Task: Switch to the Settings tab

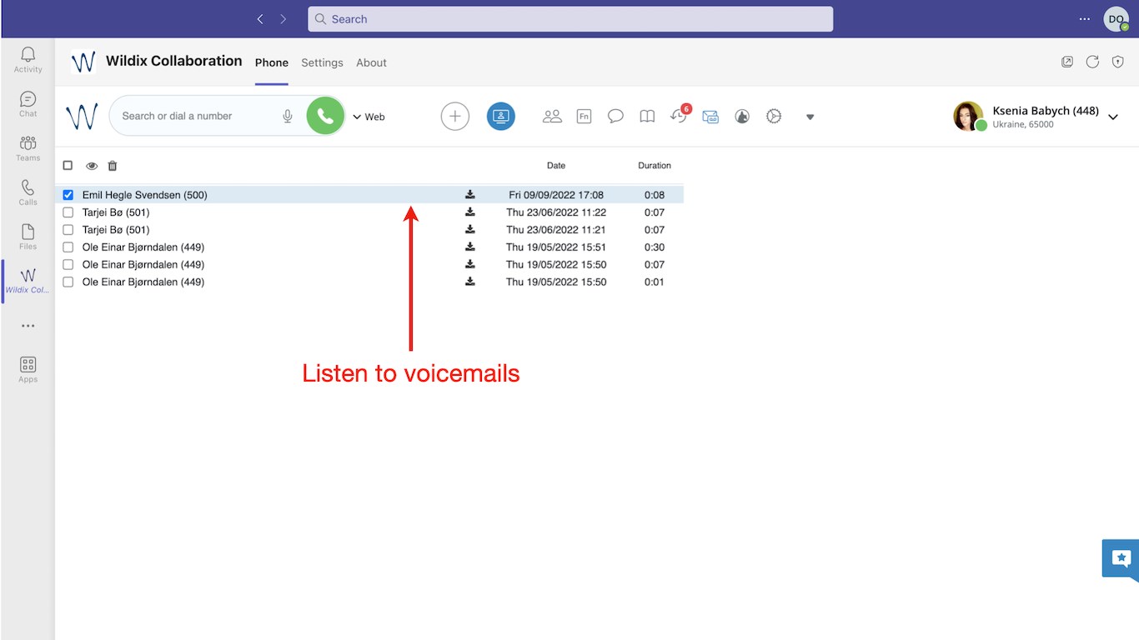Action: [322, 62]
